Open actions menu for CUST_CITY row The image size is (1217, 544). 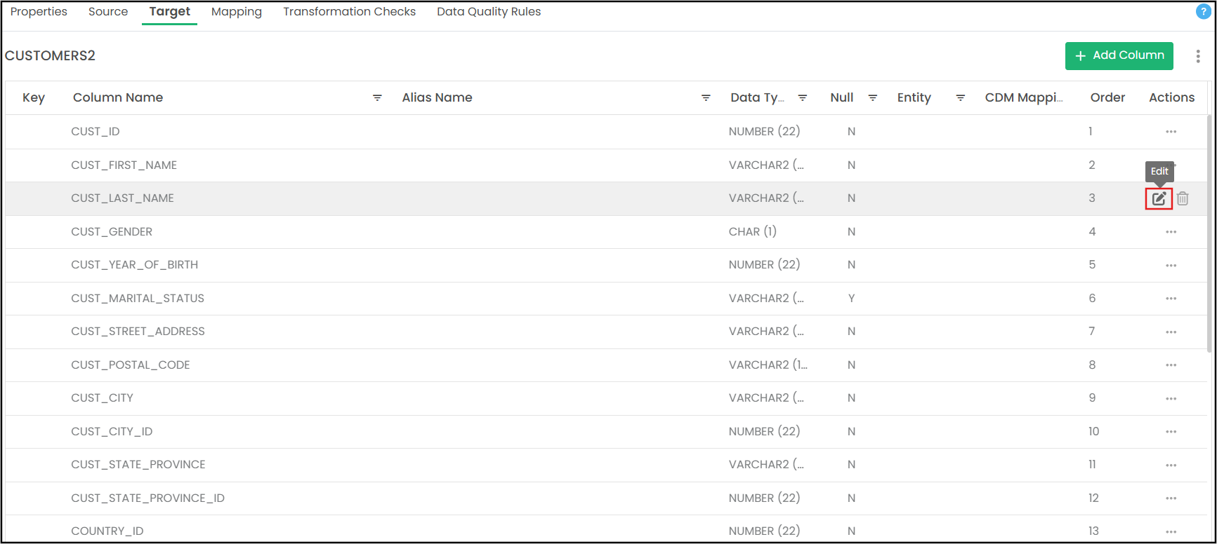[x=1171, y=399]
